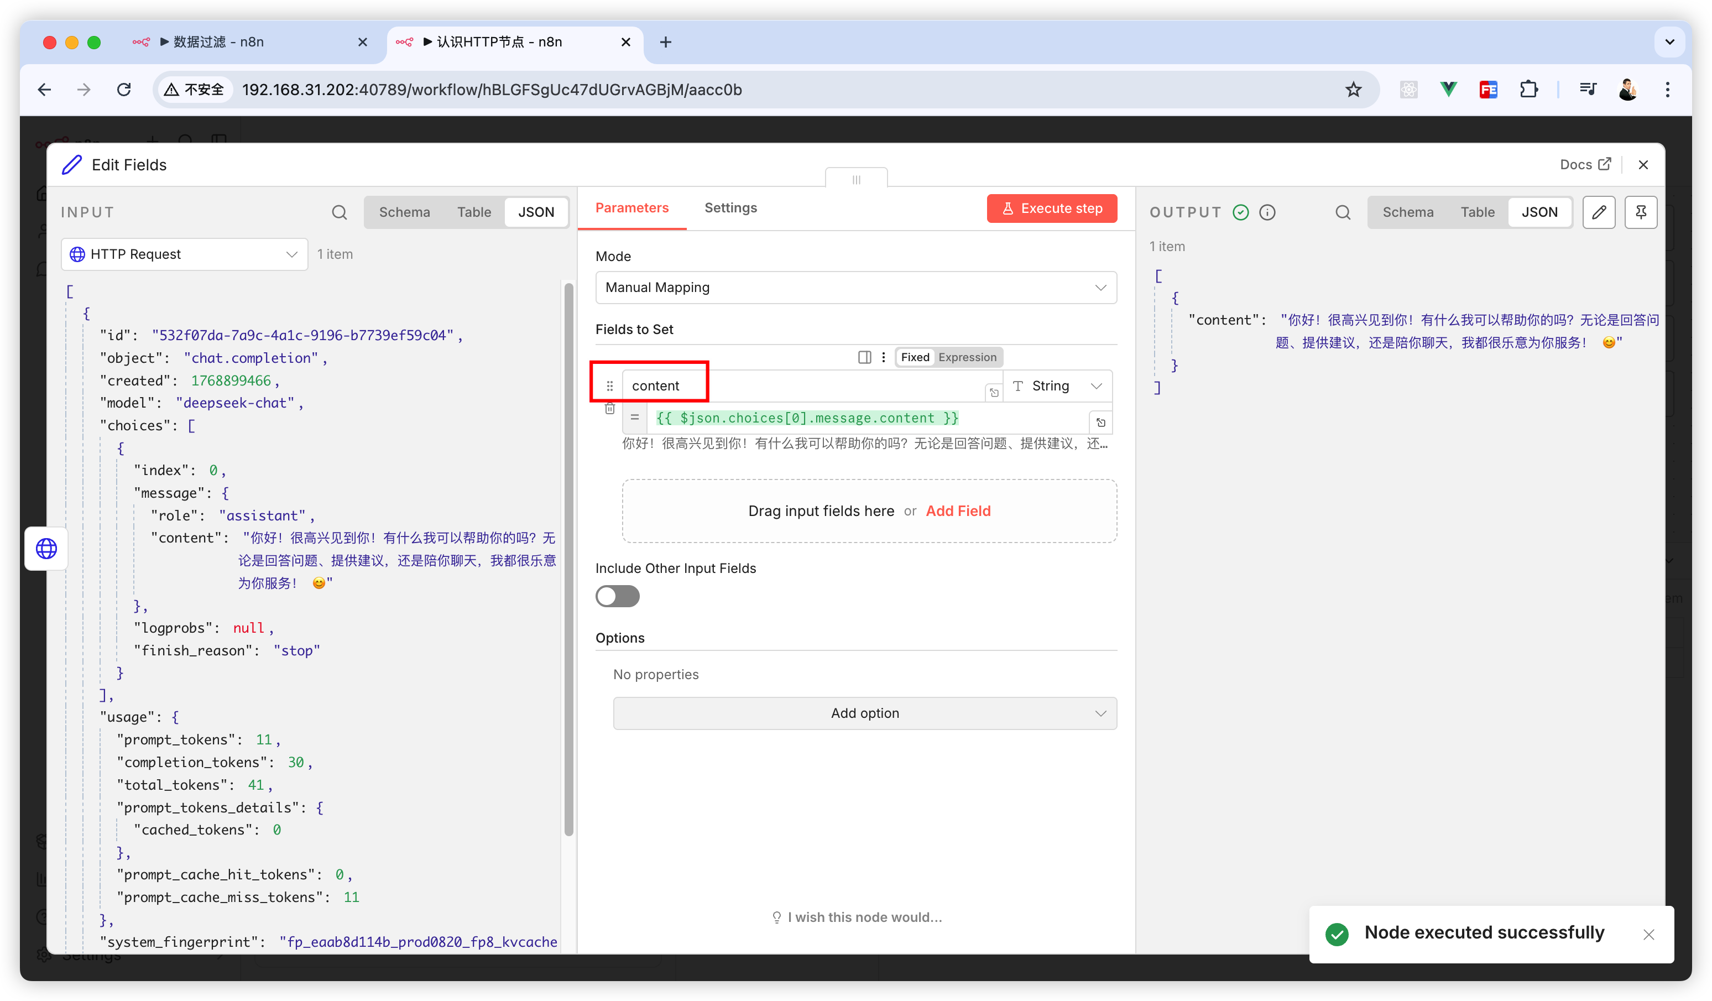Click the OUTPUT panel search icon
The width and height of the screenshot is (1712, 1001).
point(1343,212)
